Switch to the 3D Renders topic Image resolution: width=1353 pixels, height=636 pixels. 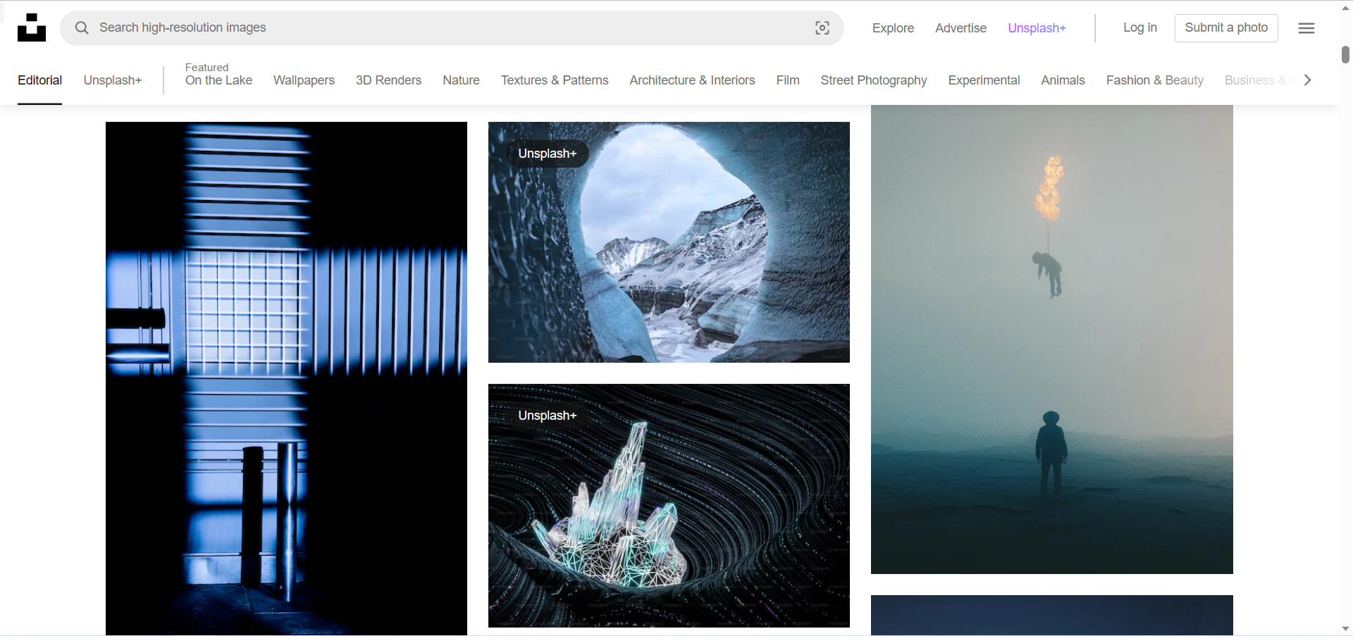388,80
